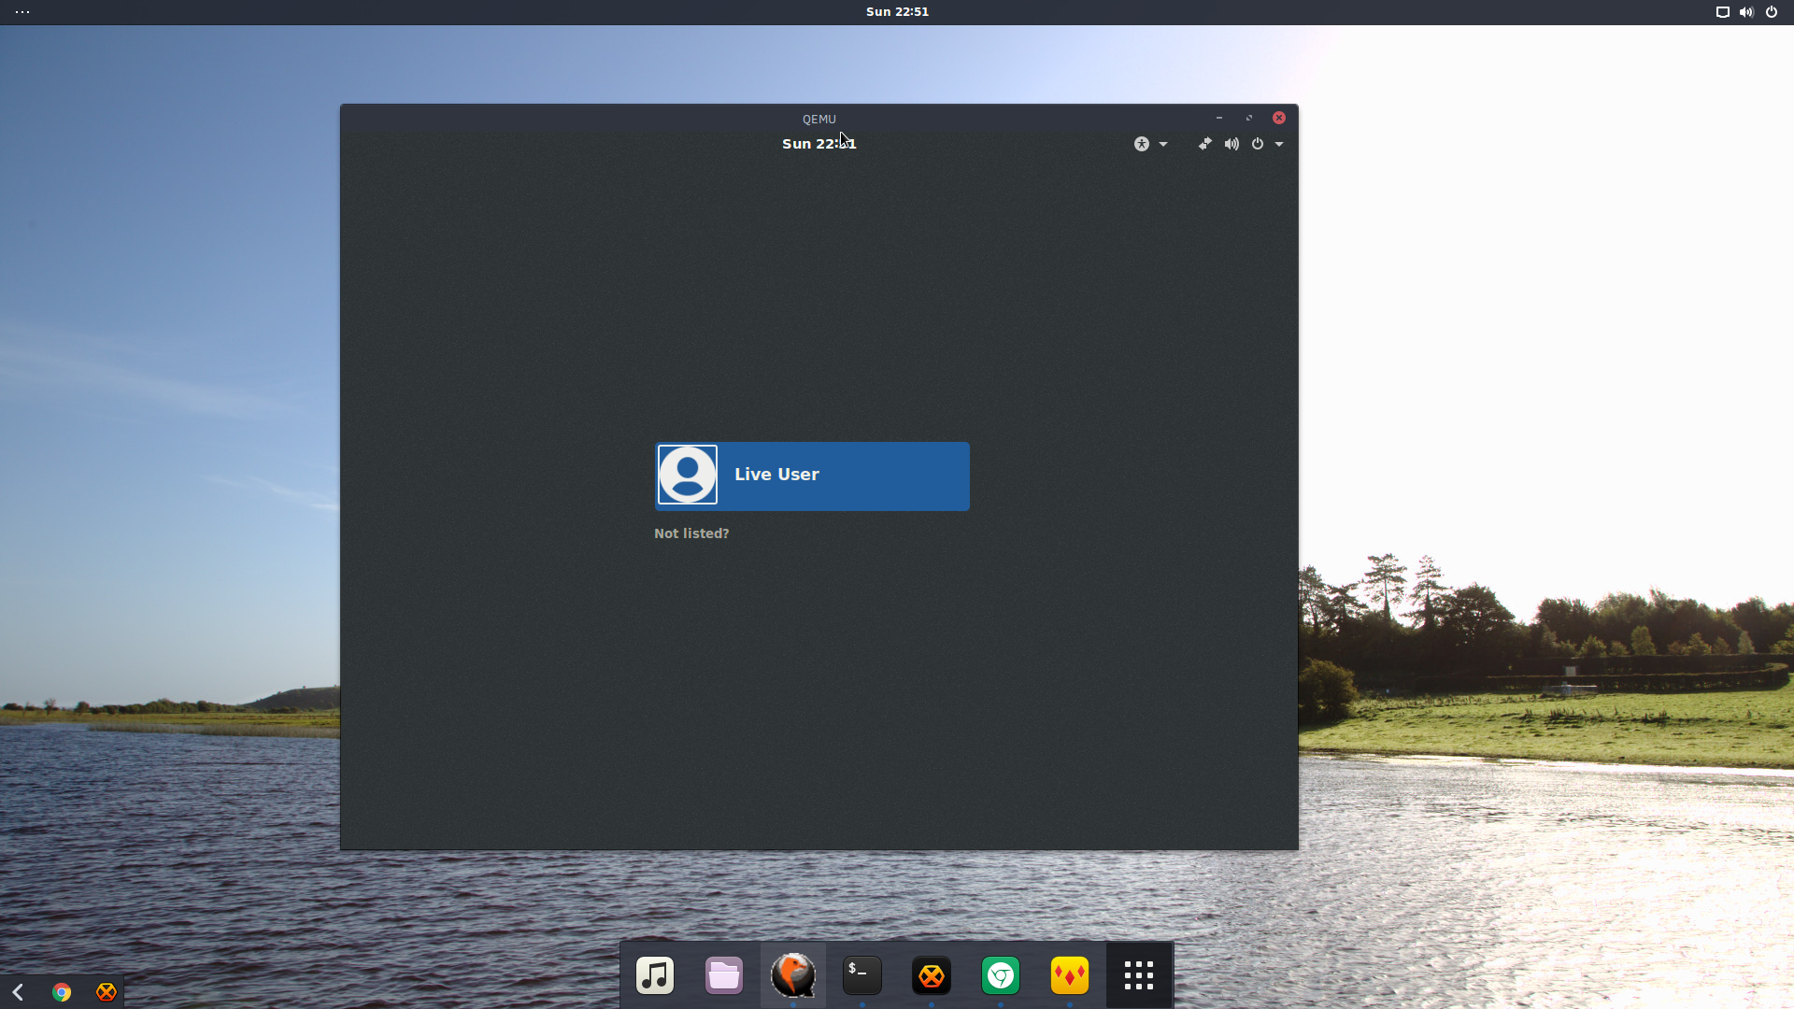The image size is (1794, 1009).
Task: Click the Live User avatar picture
Action: click(688, 475)
